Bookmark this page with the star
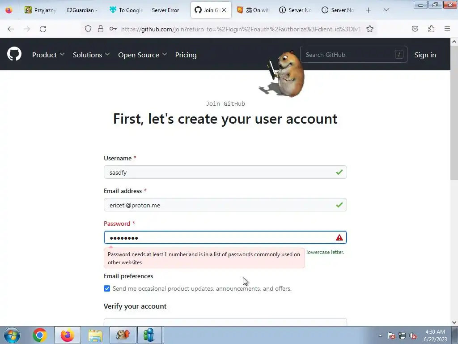The width and height of the screenshot is (458, 344). (370, 29)
